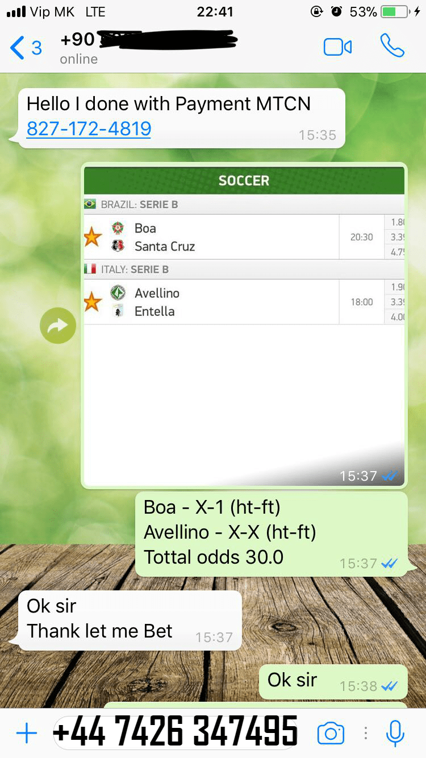Tap the sent 'Ok sir' message bubble
This screenshot has height=758, width=426.
point(333,681)
